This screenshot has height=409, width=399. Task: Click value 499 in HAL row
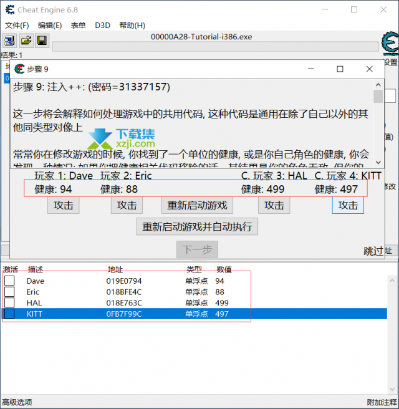[222, 303]
